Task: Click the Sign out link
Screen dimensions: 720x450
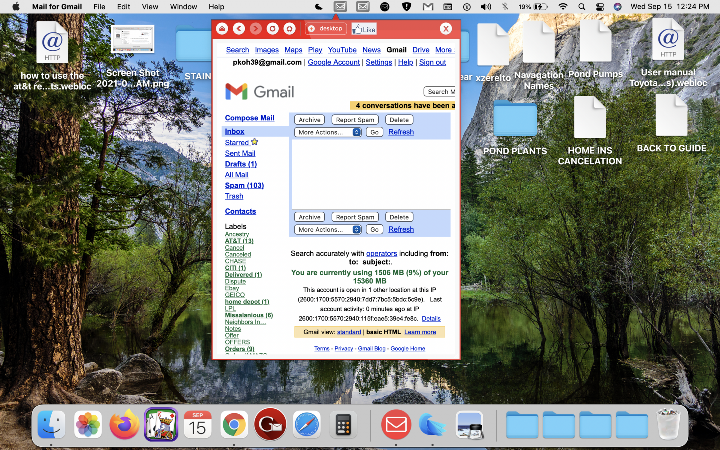Action: pyautogui.click(x=432, y=62)
